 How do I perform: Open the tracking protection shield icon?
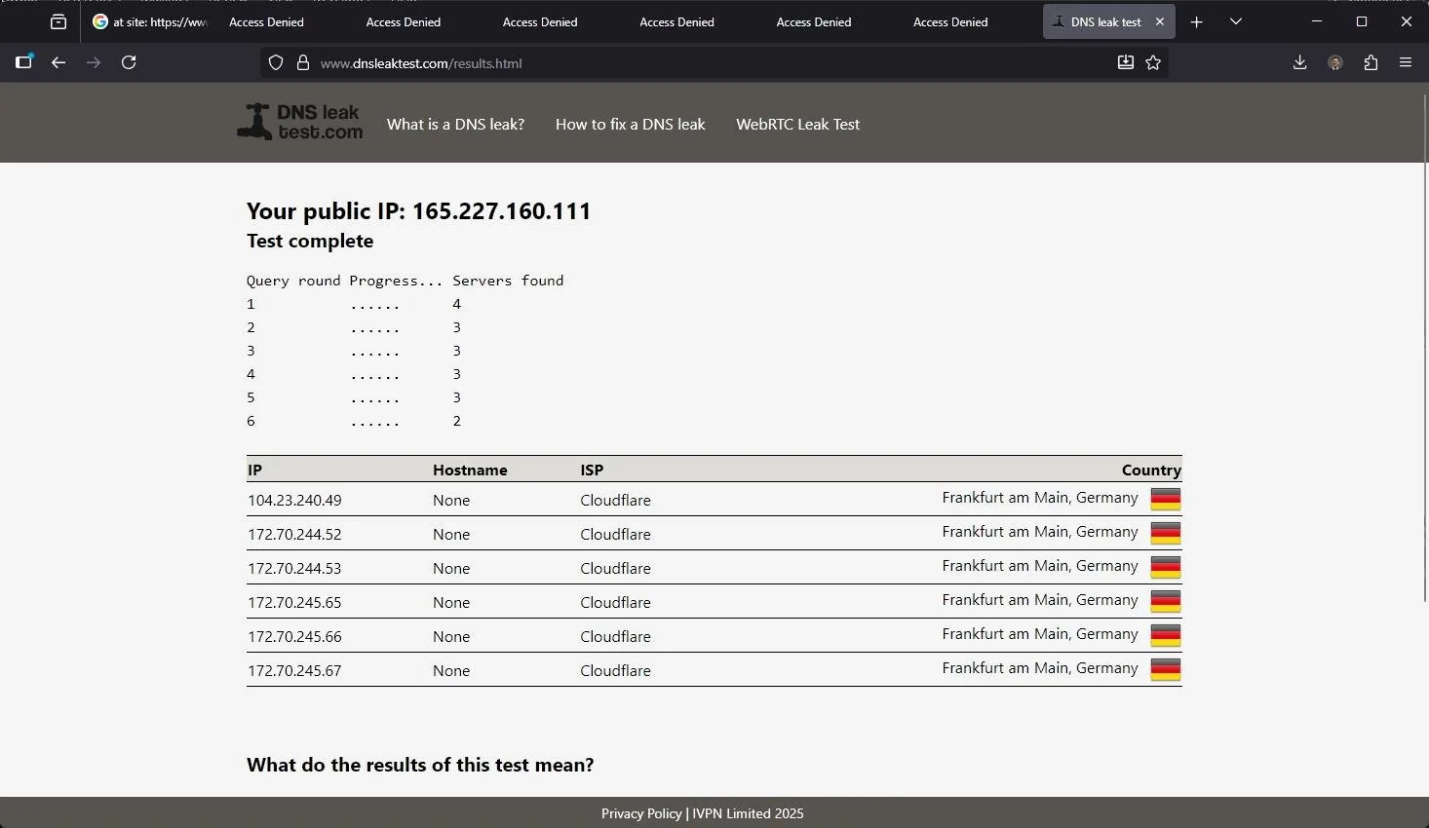(x=276, y=62)
